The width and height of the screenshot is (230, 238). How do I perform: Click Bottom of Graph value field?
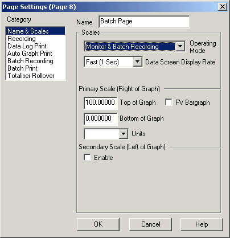click(x=101, y=119)
